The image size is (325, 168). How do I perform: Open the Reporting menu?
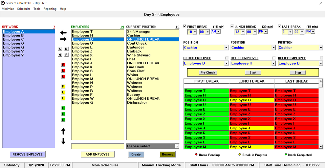(50, 9)
